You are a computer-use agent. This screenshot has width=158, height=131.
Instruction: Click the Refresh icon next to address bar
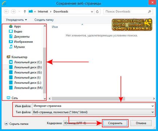[97, 12]
